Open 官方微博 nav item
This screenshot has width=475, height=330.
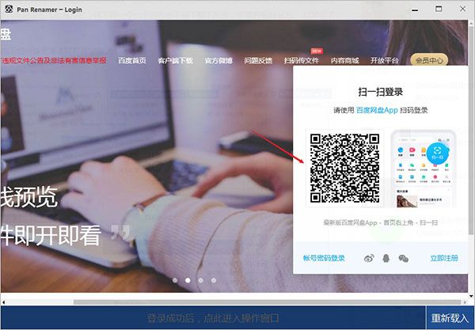click(x=218, y=61)
